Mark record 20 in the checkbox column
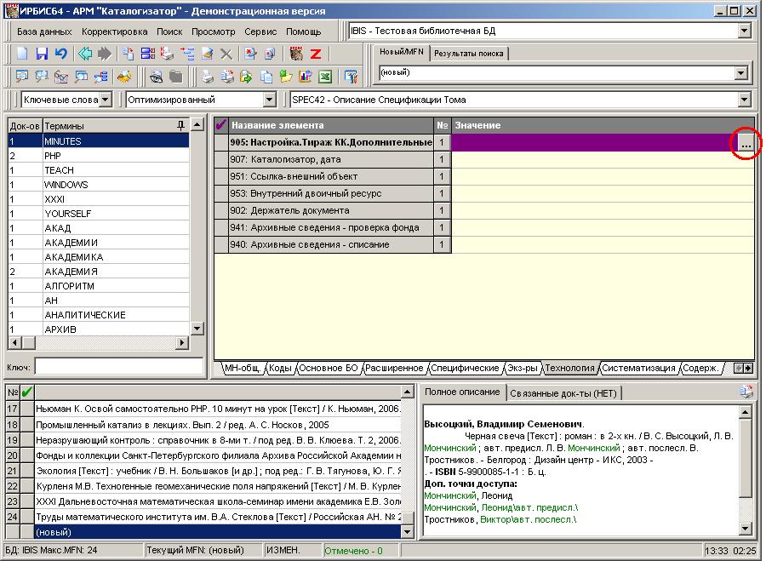 point(27,455)
